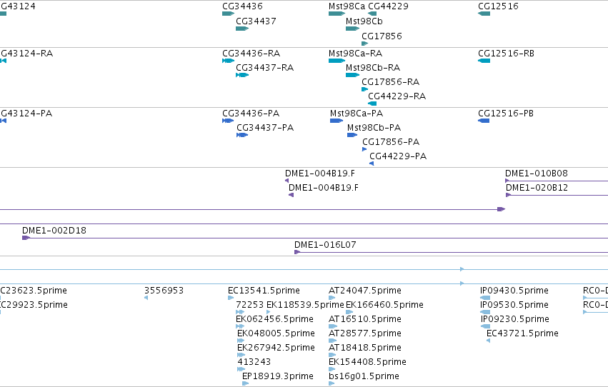Select the DME1-010B08 clone label
Viewport: 608px width, 387px height.
pos(537,174)
